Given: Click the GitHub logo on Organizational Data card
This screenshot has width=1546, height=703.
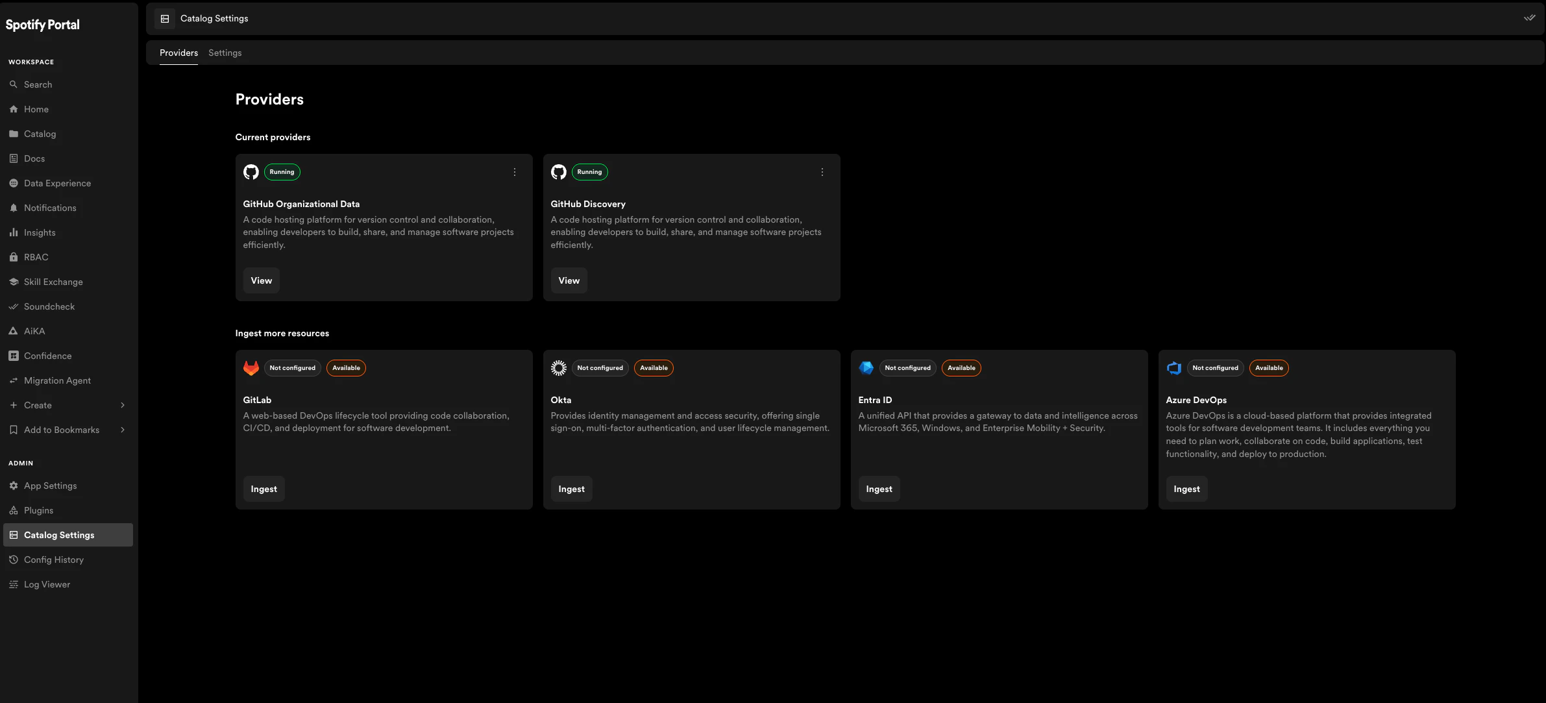Looking at the screenshot, I should 251,172.
